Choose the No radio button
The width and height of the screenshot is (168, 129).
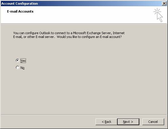[x=17, y=67]
